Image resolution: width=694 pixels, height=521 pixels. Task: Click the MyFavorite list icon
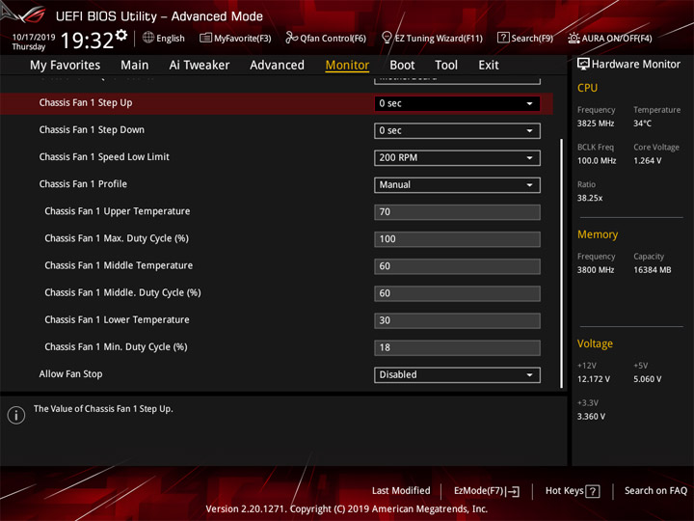[x=205, y=38]
